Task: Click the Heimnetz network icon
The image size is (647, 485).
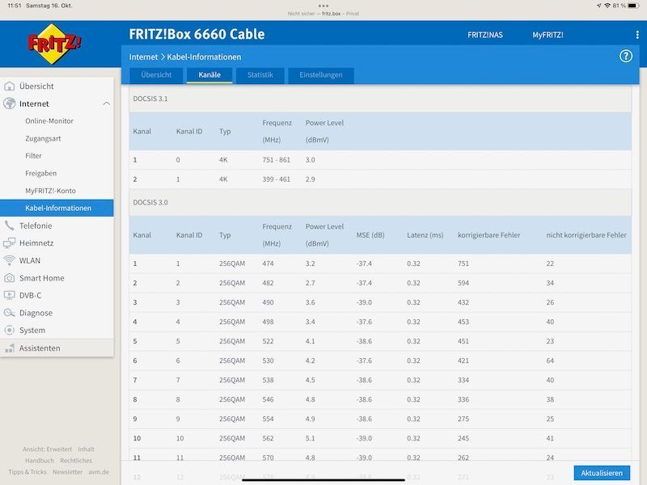Action: (x=9, y=243)
